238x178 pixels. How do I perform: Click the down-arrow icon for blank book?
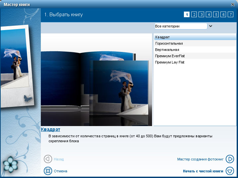(x=230, y=171)
